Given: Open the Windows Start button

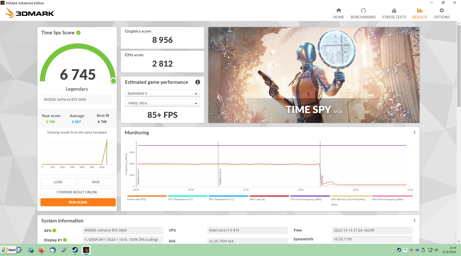Looking at the screenshot, I should pos(9,250).
